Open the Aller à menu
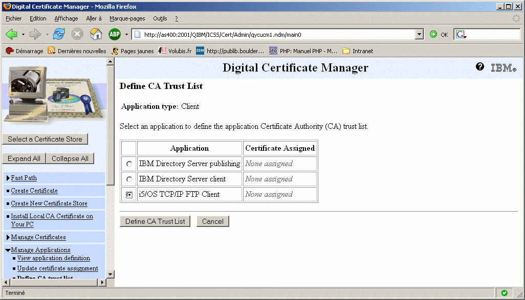The image size is (525, 300). point(94,18)
